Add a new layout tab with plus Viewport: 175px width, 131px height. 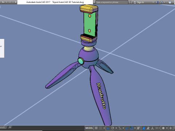pos(10,127)
